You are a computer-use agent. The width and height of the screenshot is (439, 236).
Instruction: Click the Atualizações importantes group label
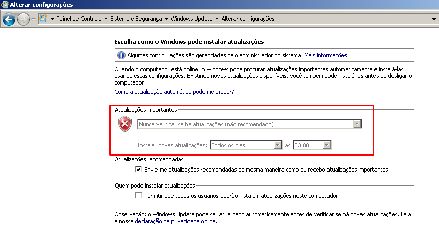pyautogui.click(x=146, y=110)
